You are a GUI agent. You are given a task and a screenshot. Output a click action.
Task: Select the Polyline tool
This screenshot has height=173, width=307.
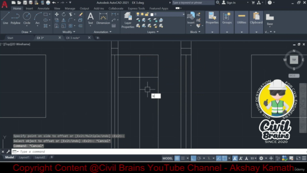[15, 18]
